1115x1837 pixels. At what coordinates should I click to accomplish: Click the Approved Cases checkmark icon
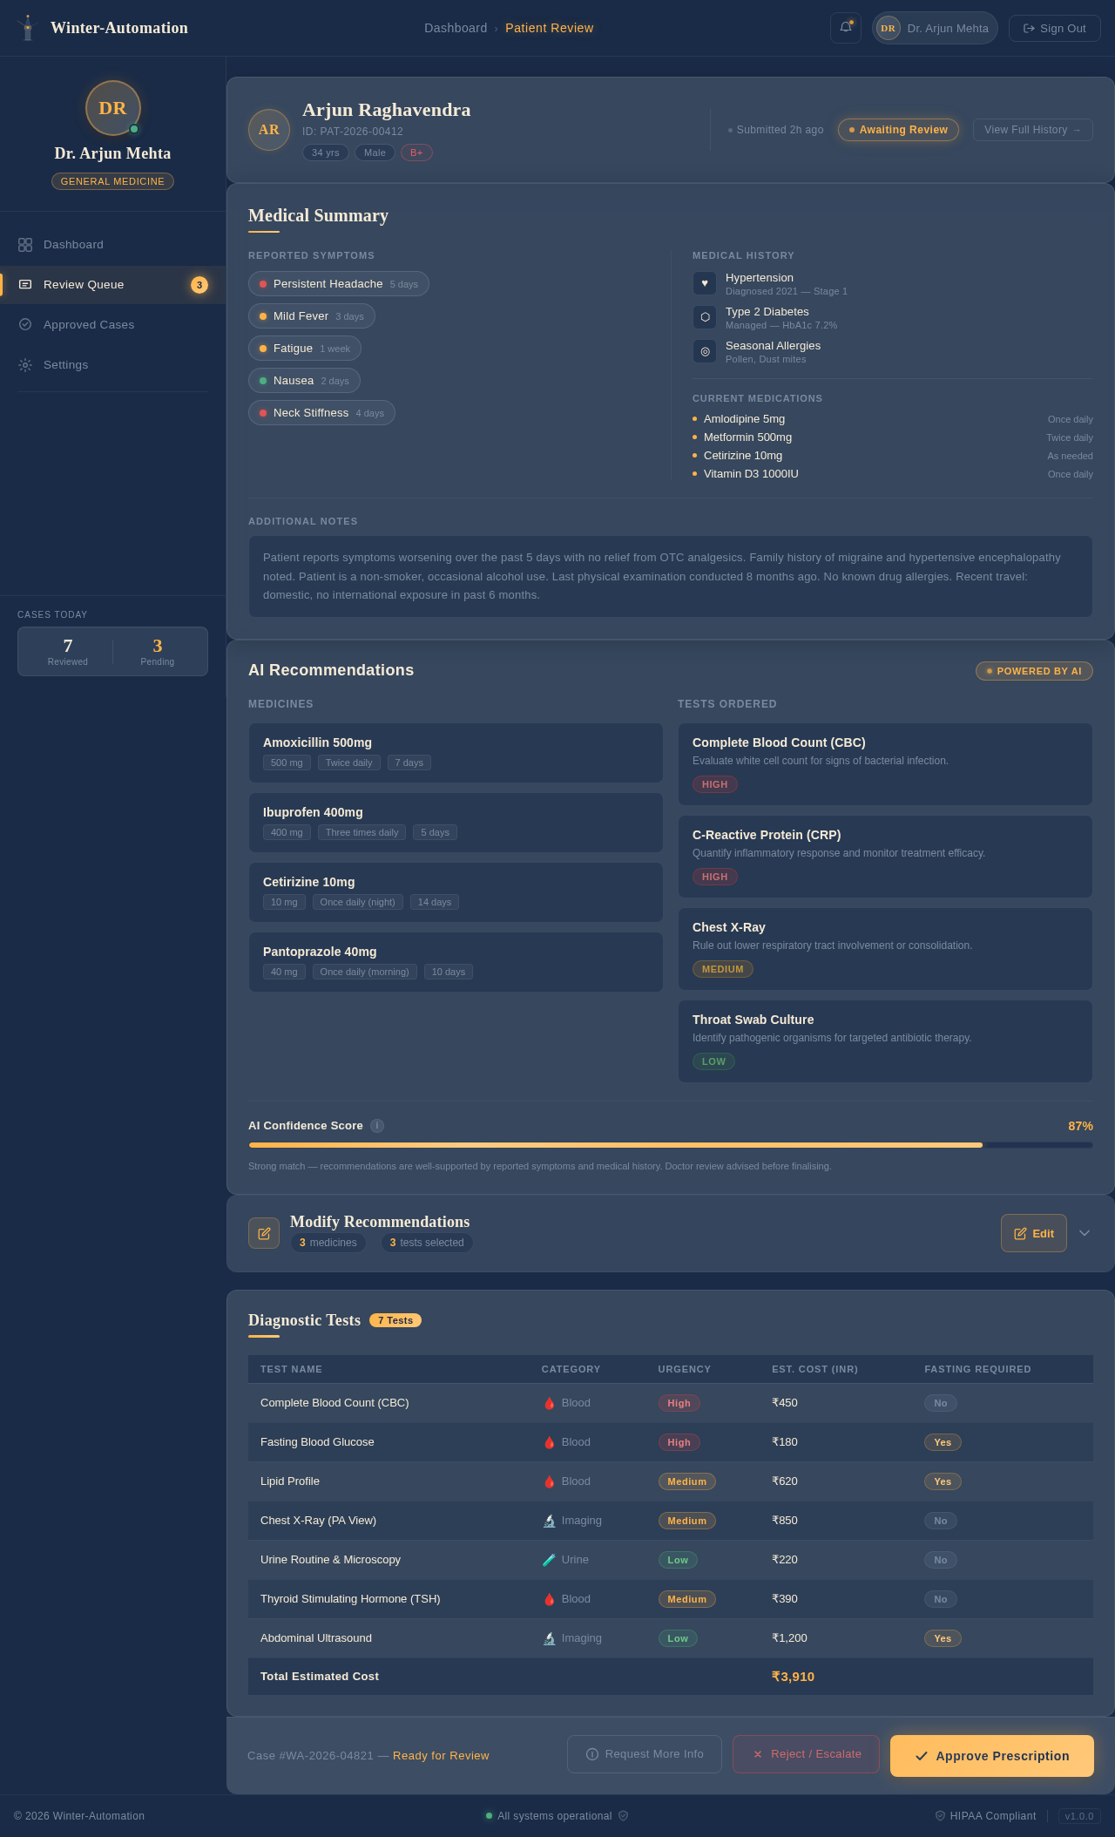[x=25, y=324]
